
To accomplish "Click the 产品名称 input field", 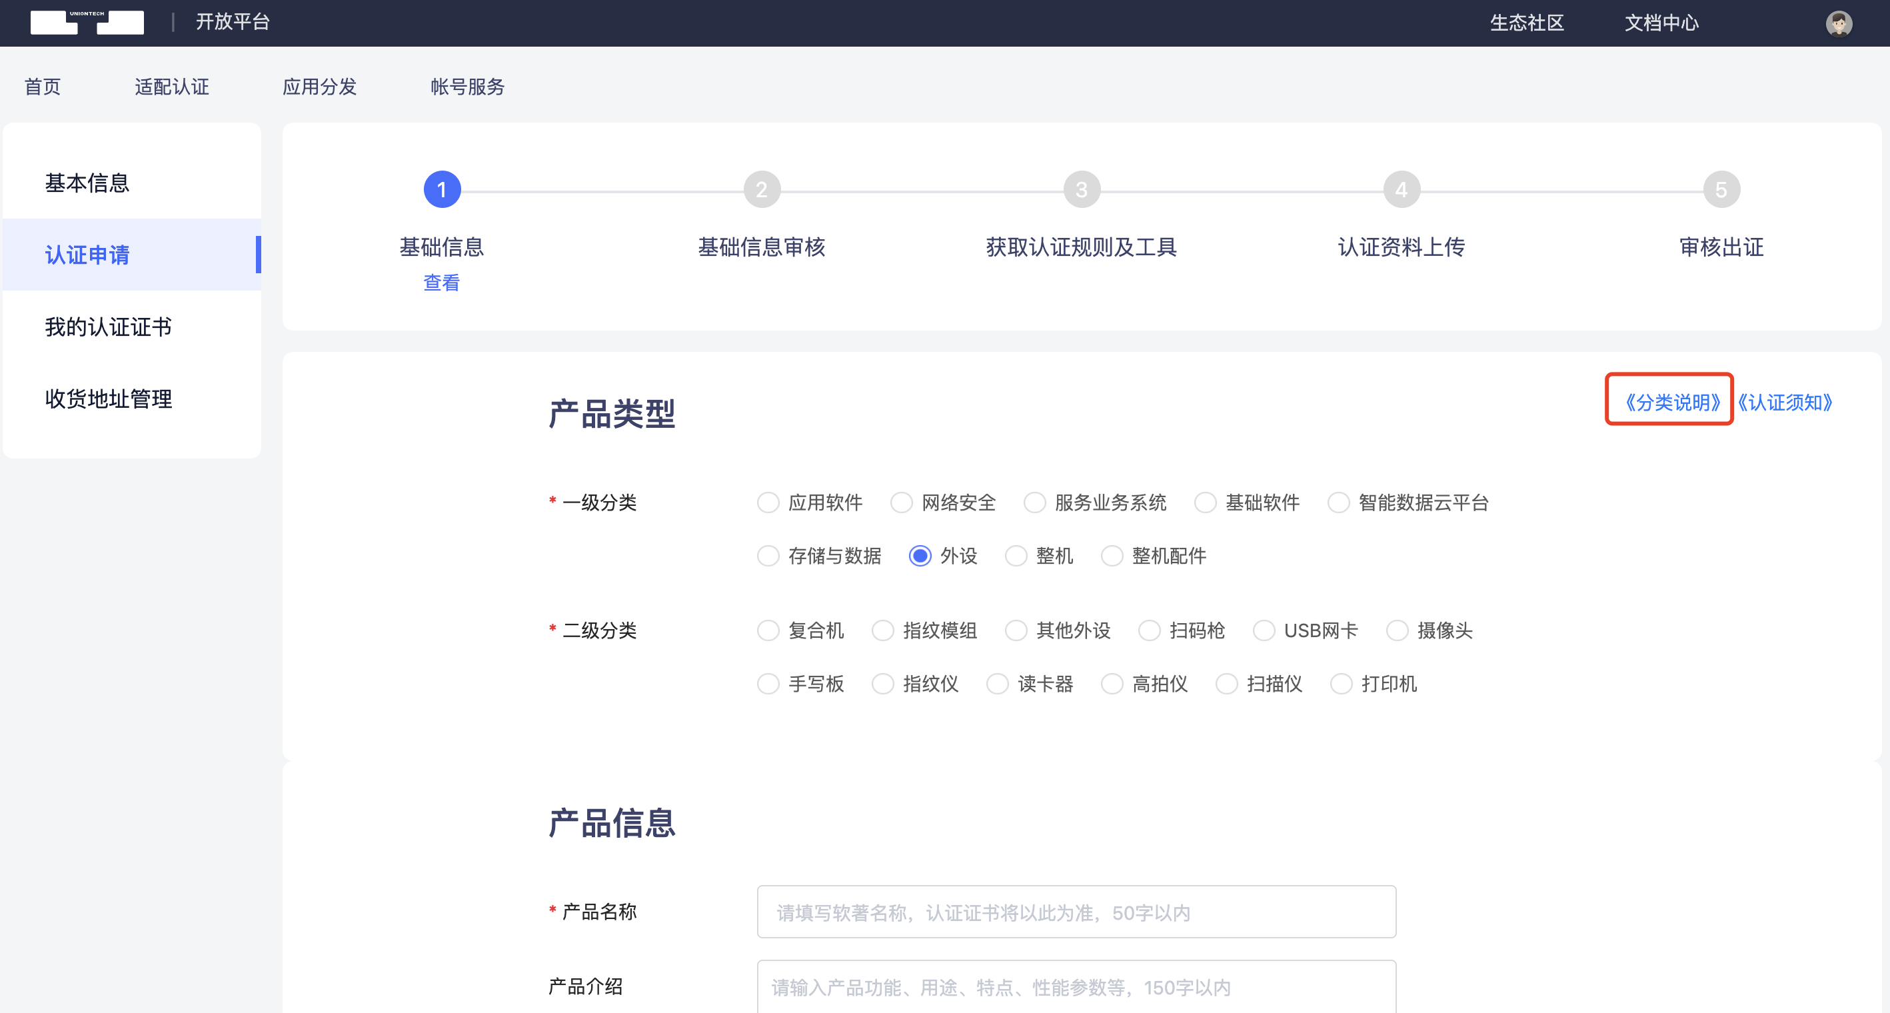I will tap(1076, 912).
